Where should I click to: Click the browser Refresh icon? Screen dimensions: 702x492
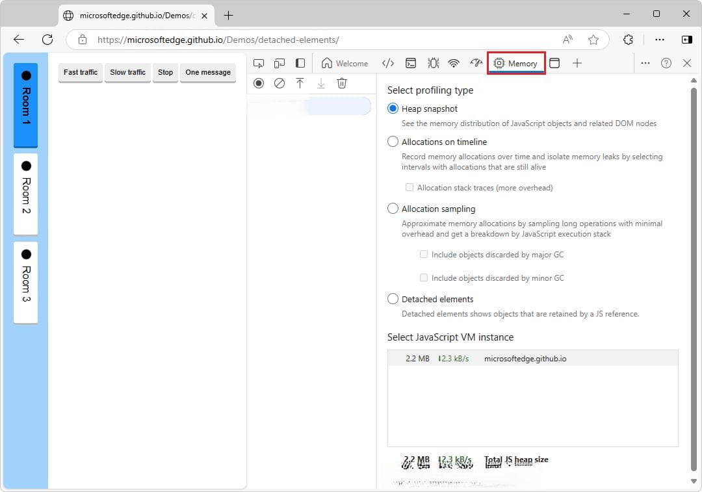coord(47,40)
